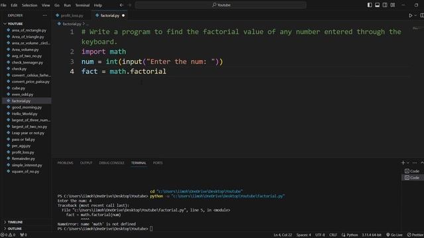
Task: Open square_of_no.py file
Action: pyautogui.click(x=25, y=171)
